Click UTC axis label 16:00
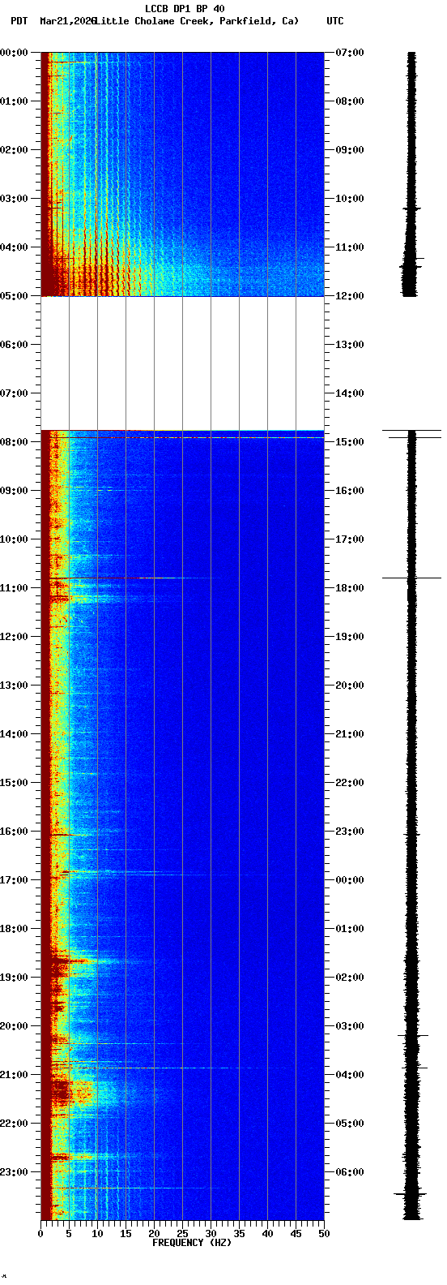Screen dimensions: 447x1285 350,491
